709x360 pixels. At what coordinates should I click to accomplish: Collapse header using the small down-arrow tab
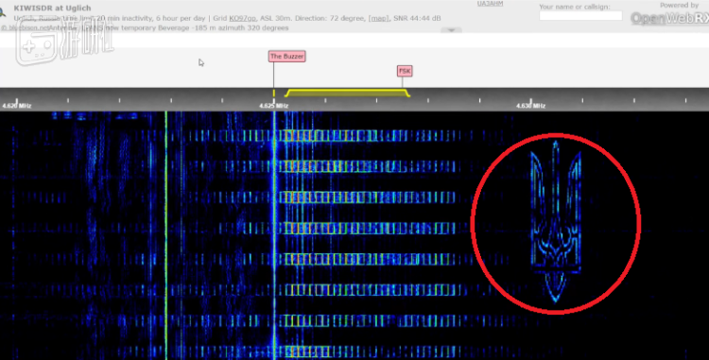(x=451, y=30)
